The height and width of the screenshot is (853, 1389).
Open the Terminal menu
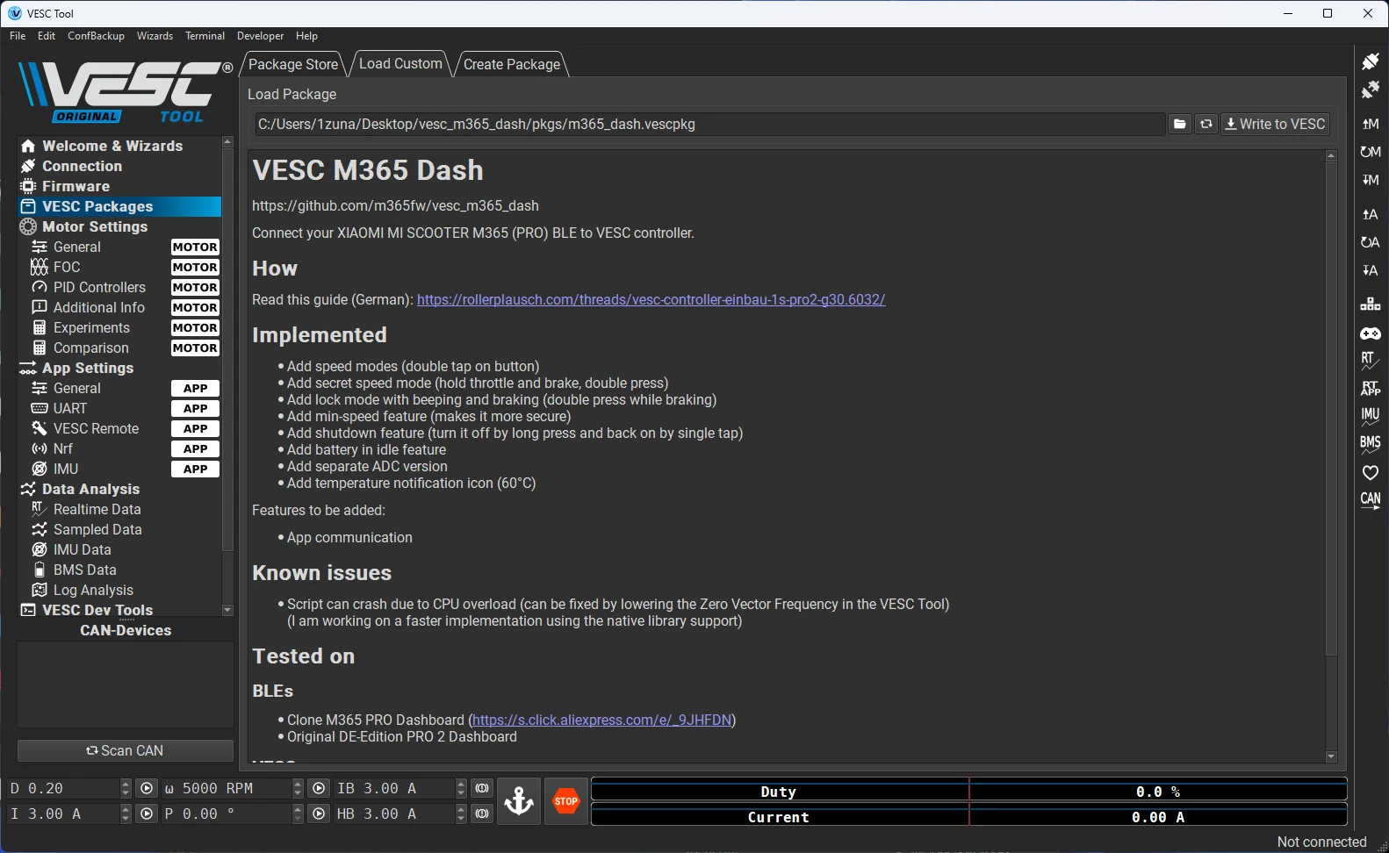[205, 36]
